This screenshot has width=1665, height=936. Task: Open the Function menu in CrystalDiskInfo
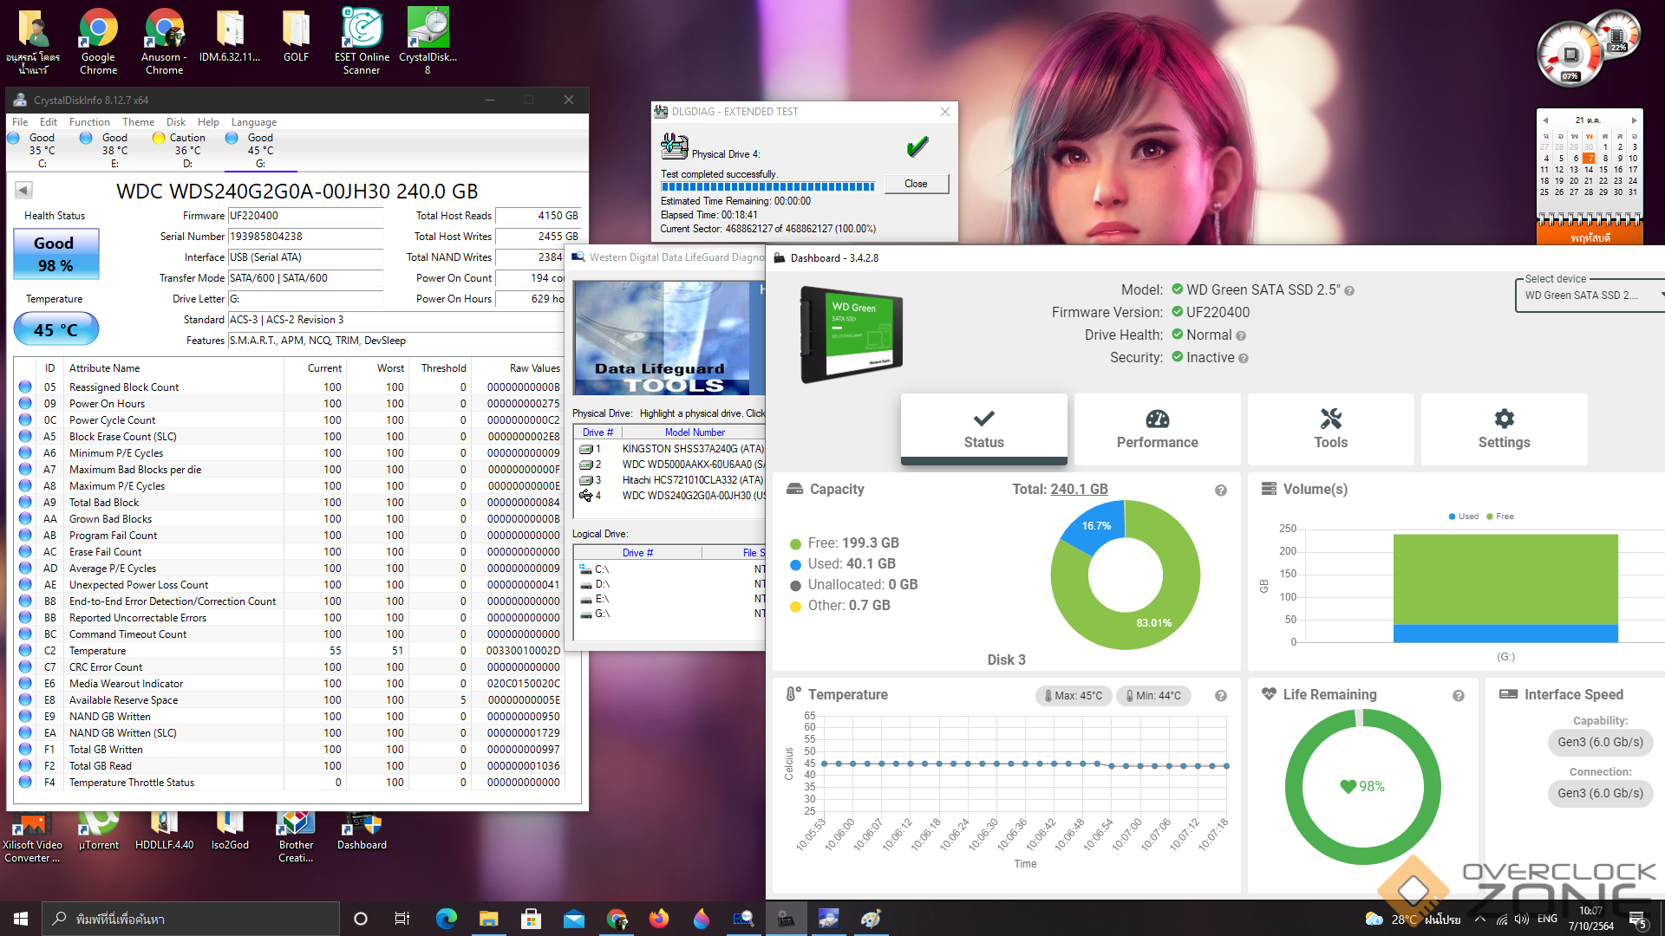(89, 122)
